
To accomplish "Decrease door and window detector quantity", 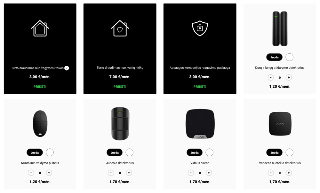I will (271, 78).
